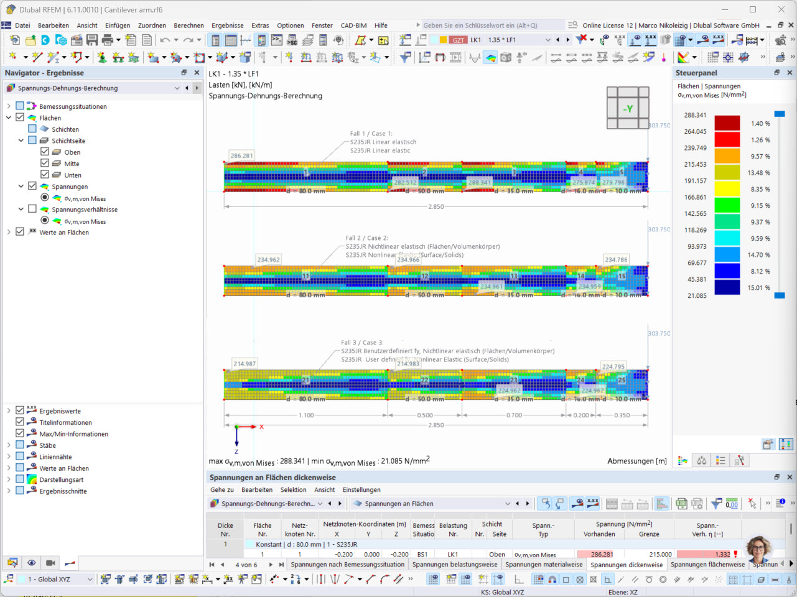This screenshot has width=797, height=597.
Task: Click the upper color scale slider handle
Action: (780, 114)
